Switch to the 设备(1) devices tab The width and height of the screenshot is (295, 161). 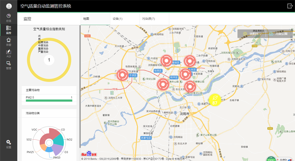pos(125,19)
